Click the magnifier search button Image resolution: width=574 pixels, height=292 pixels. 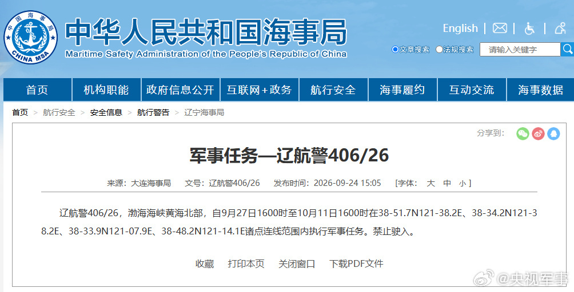[567, 49]
